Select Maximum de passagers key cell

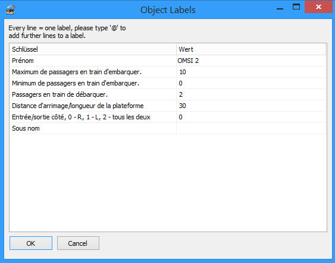(x=93, y=72)
